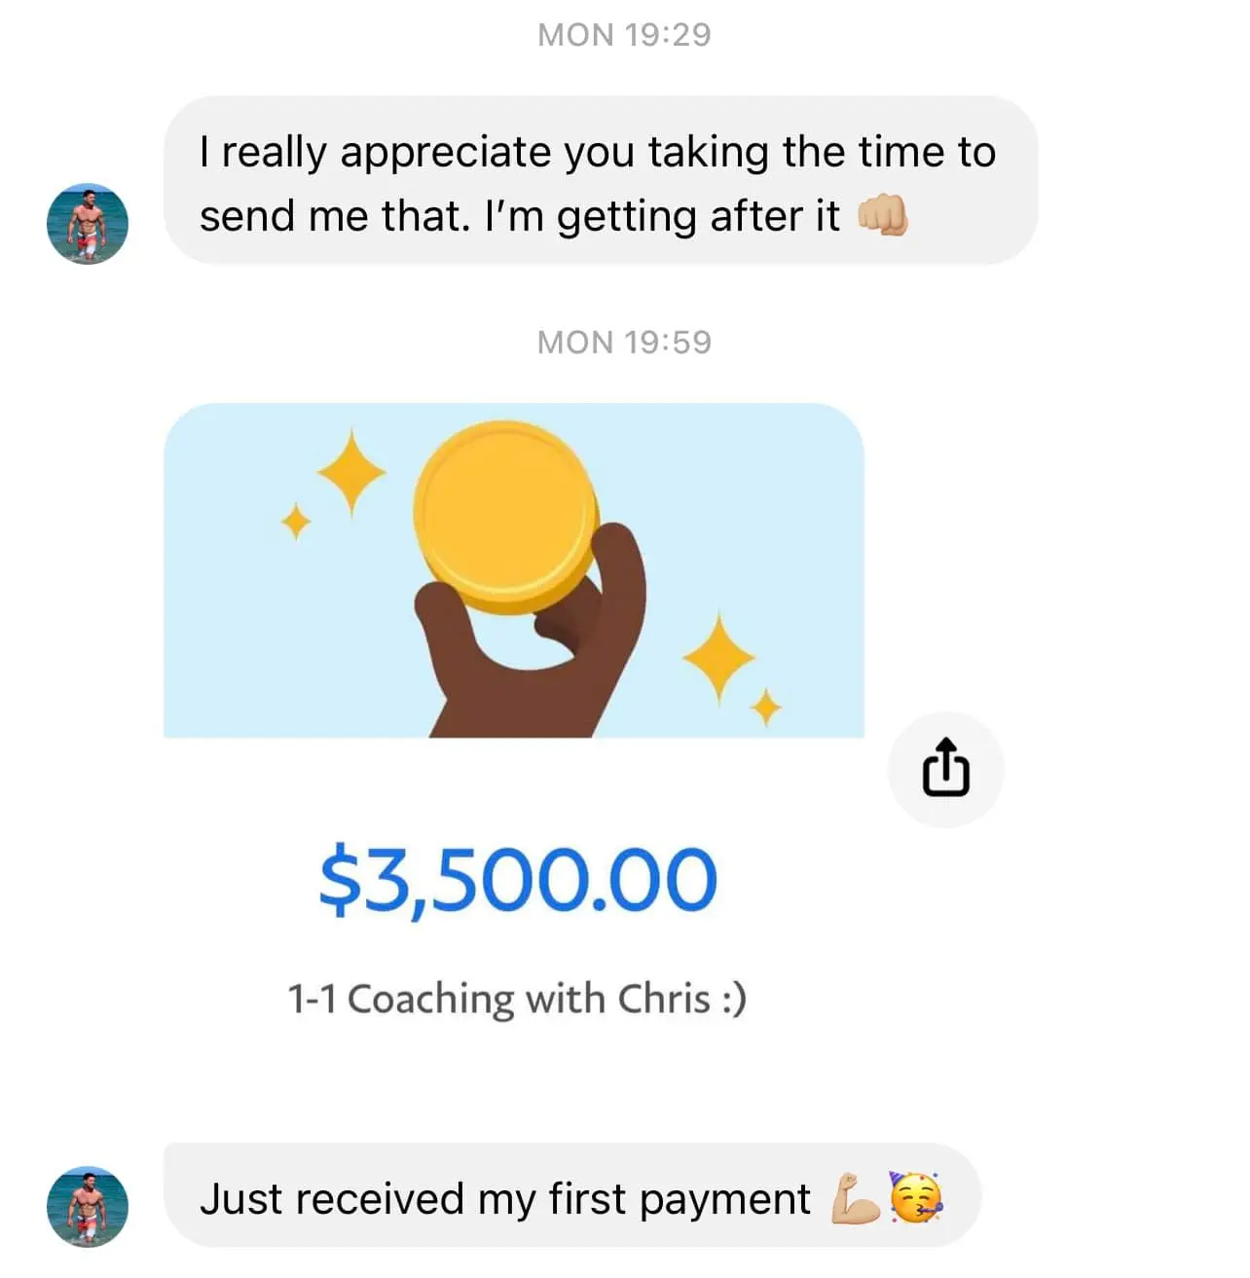The height and width of the screenshot is (1278, 1250).
Task: Click the gold coin in payment illustration
Action: (504, 517)
